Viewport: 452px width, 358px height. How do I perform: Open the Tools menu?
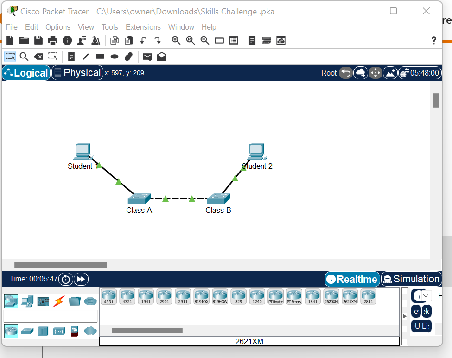tap(110, 27)
